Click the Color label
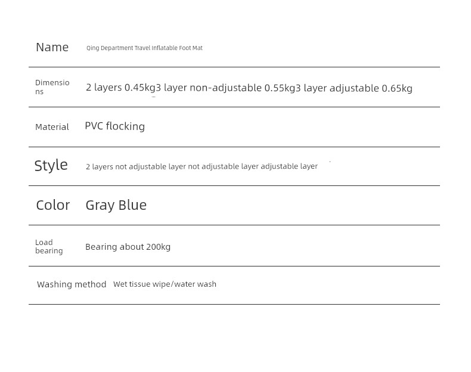The height and width of the screenshot is (372, 471). [x=53, y=205]
